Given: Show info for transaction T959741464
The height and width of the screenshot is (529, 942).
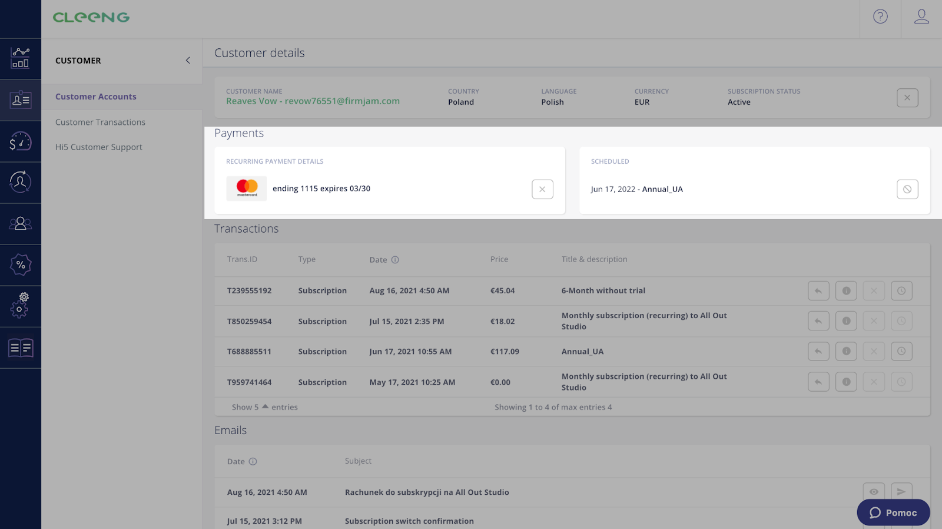Looking at the screenshot, I should [x=846, y=382].
